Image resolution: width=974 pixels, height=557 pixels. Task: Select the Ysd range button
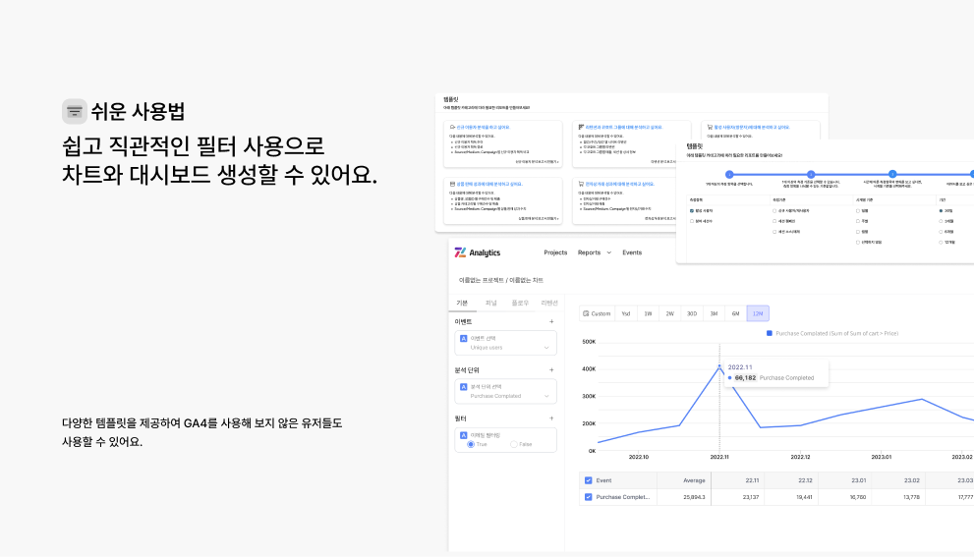626,313
